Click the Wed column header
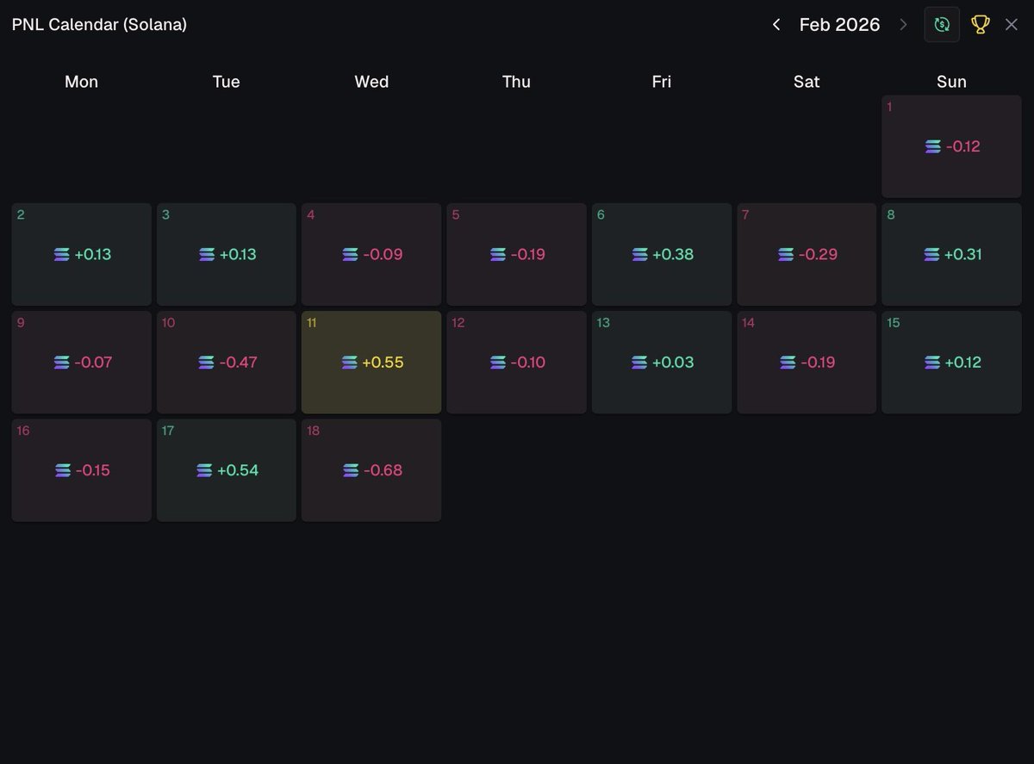1034x764 pixels. pyautogui.click(x=371, y=82)
